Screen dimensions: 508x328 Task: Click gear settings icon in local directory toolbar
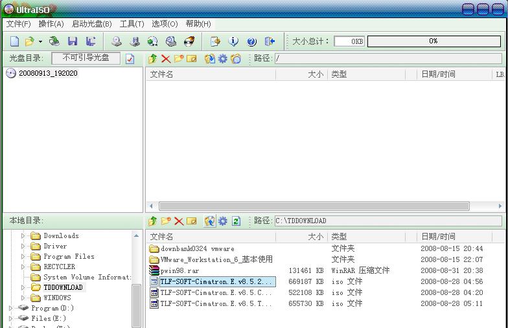pos(223,221)
